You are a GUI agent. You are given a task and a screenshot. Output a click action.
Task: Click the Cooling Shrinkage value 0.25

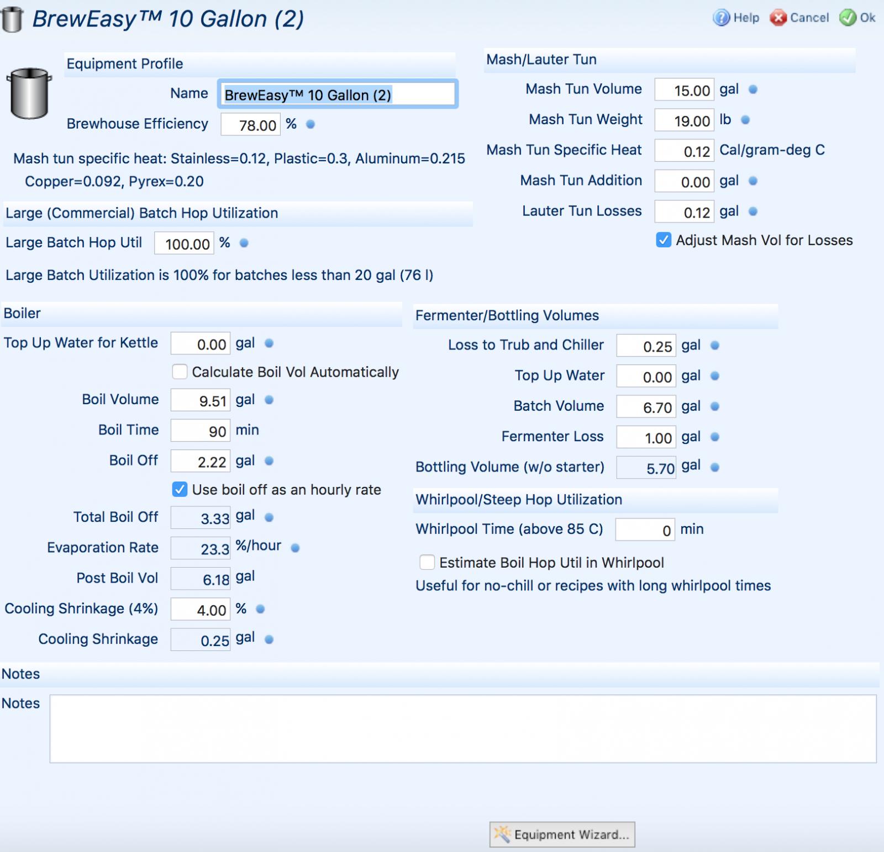(x=201, y=639)
